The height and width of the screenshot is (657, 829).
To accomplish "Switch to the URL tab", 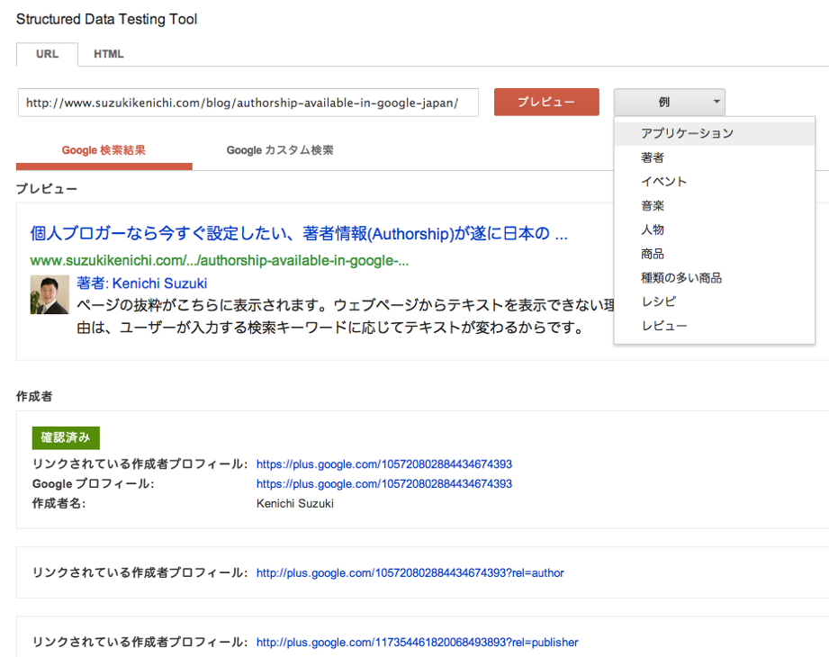I will [47, 54].
